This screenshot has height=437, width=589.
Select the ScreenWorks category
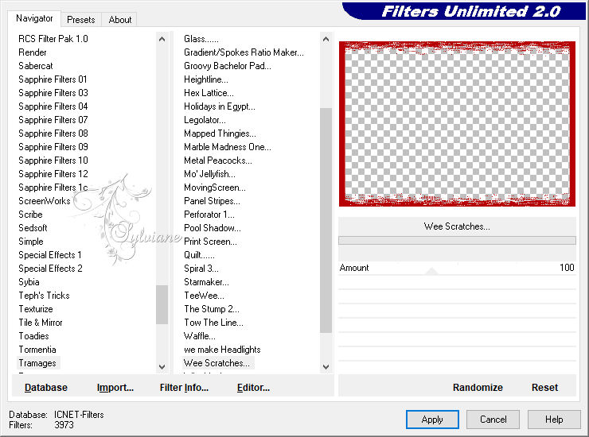tap(45, 201)
